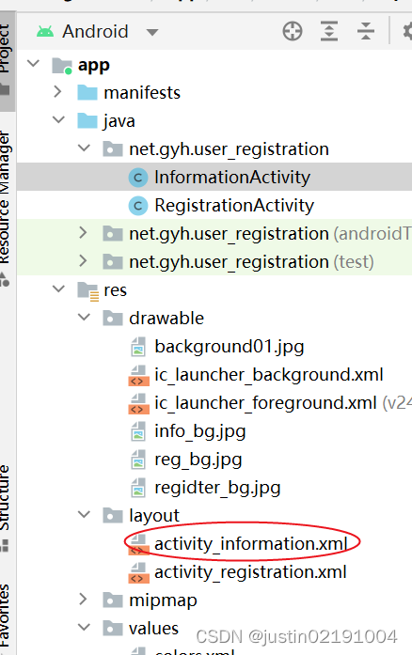412x655 pixels.
Task: Click the reg_bg.jpg image file icon
Action: click(138, 460)
